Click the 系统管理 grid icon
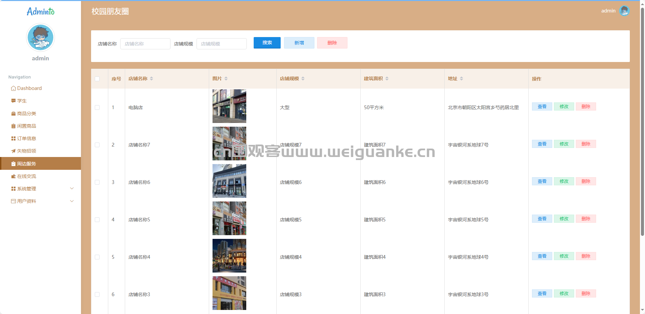Screen dimensions: 645x314 click(x=13, y=189)
